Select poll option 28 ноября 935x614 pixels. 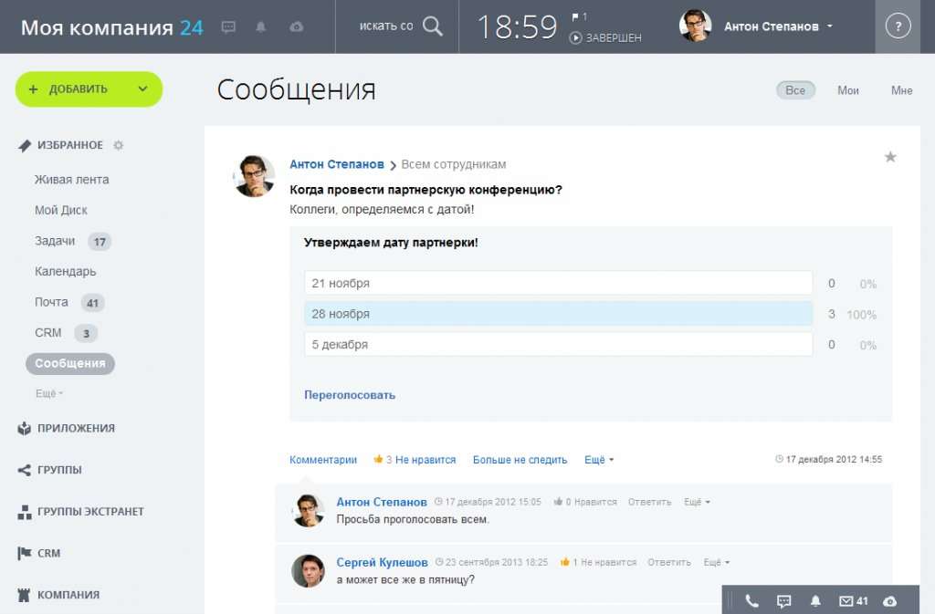tap(558, 314)
